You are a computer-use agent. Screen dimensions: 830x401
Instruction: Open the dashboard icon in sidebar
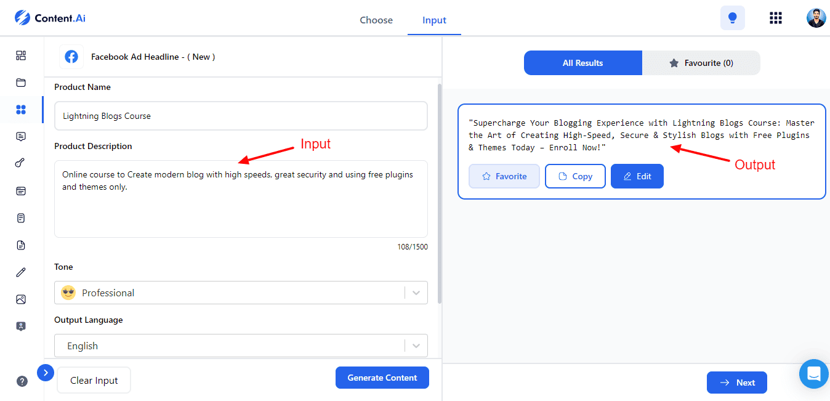(21, 55)
